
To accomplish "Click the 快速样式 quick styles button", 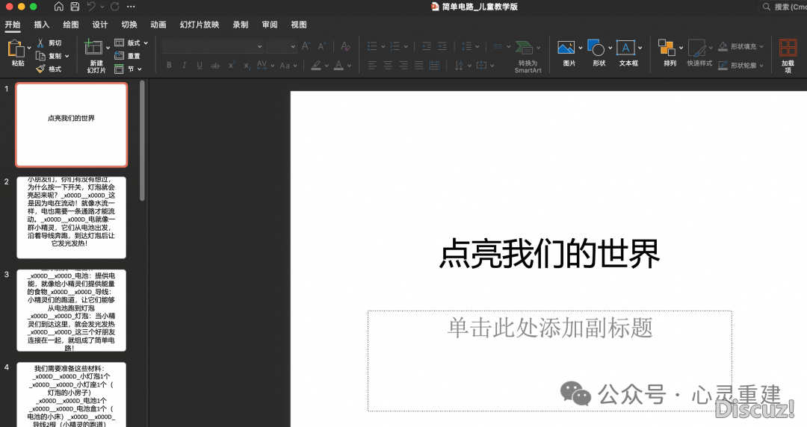I will point(699,53).
